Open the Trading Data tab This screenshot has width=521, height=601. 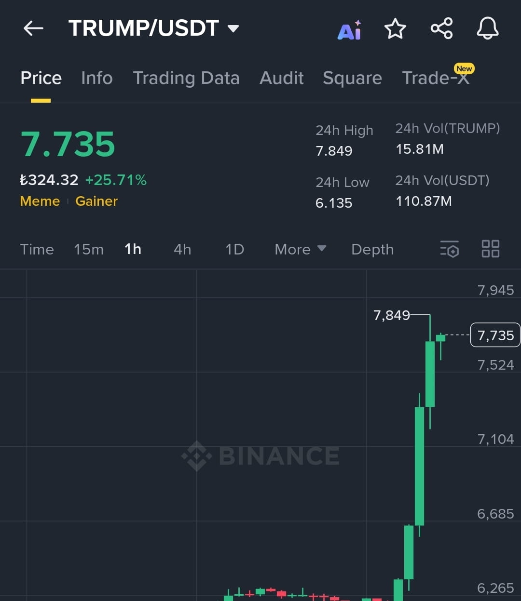[186, 78]
